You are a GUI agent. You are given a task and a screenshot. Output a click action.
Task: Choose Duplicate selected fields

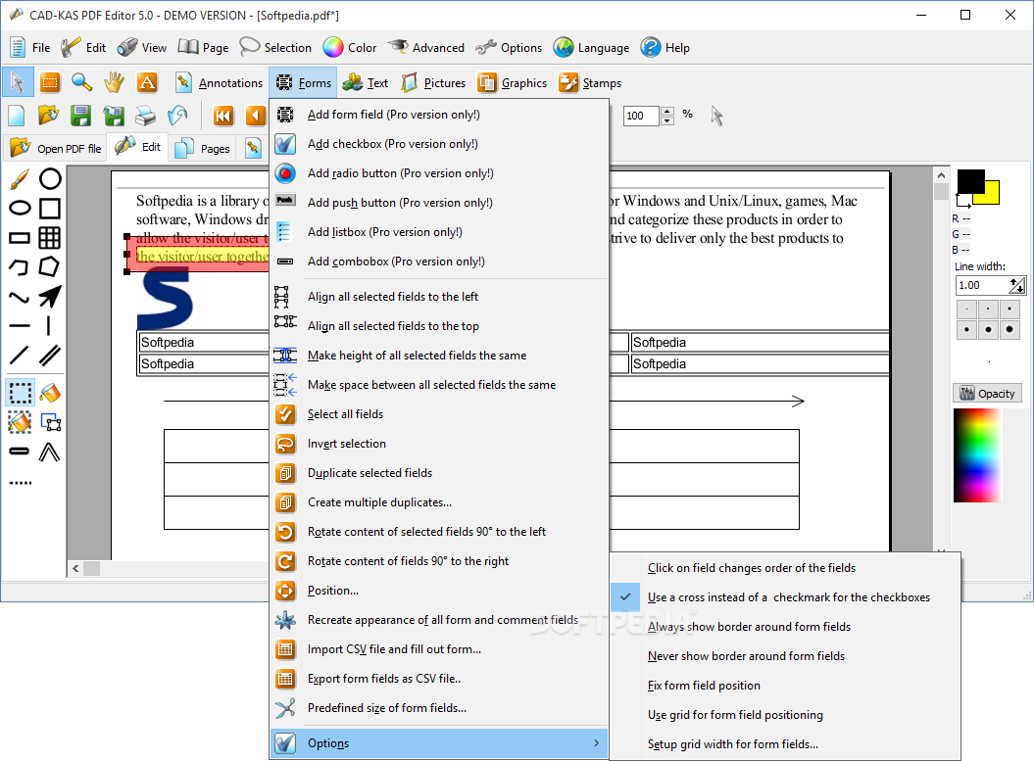[x=439, y=473]
